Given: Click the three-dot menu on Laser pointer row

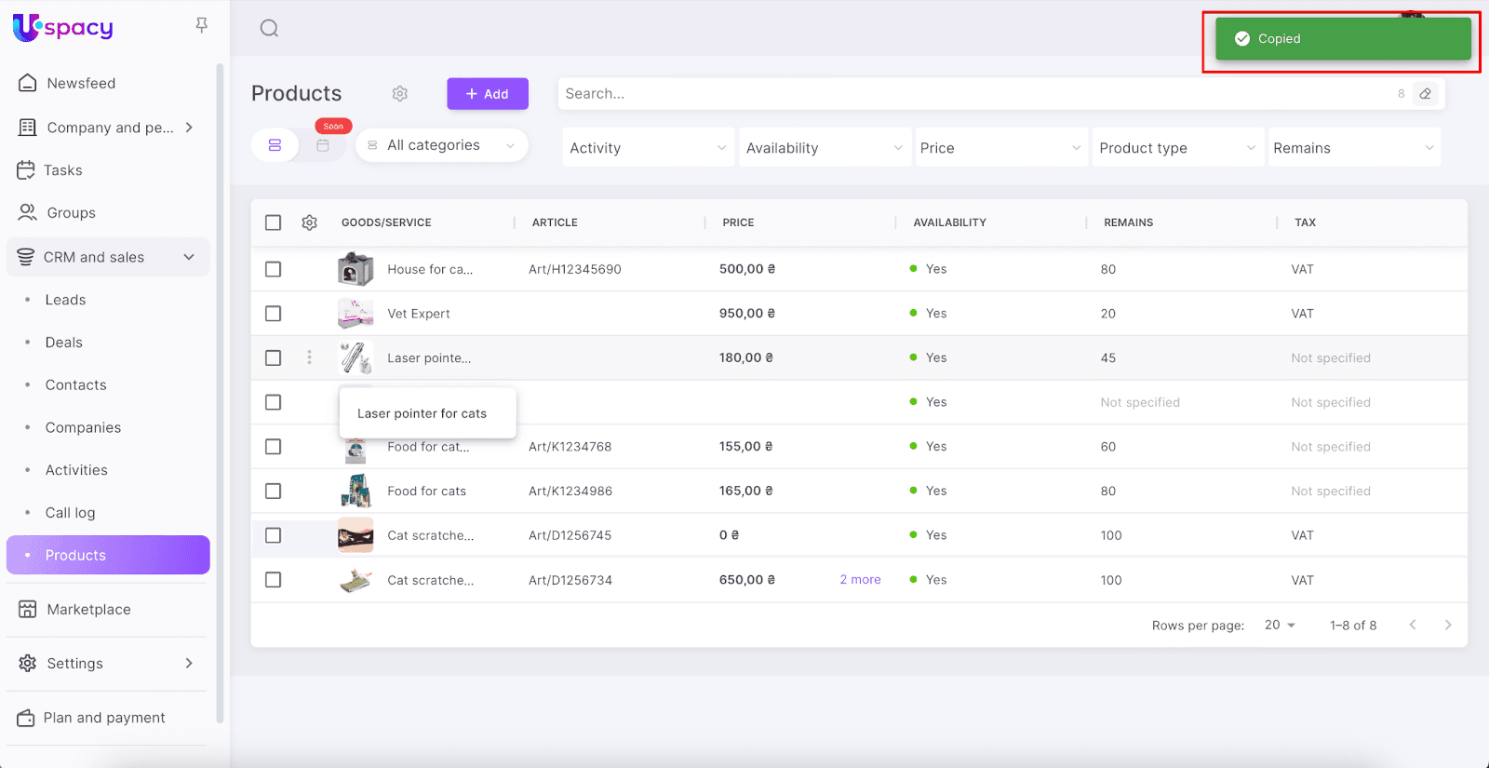Looking at the screenshot, I should tap(310, 357).
